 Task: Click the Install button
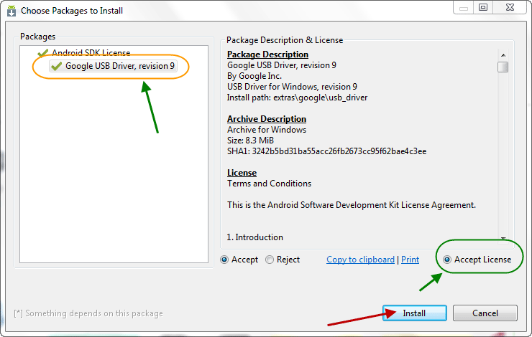414,313
